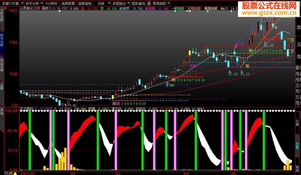Screen dimensions: 301x175
Task: Expand the 多窗口方案 dropdown arrow
Action: pyautogui.click(x=22, y=3)
